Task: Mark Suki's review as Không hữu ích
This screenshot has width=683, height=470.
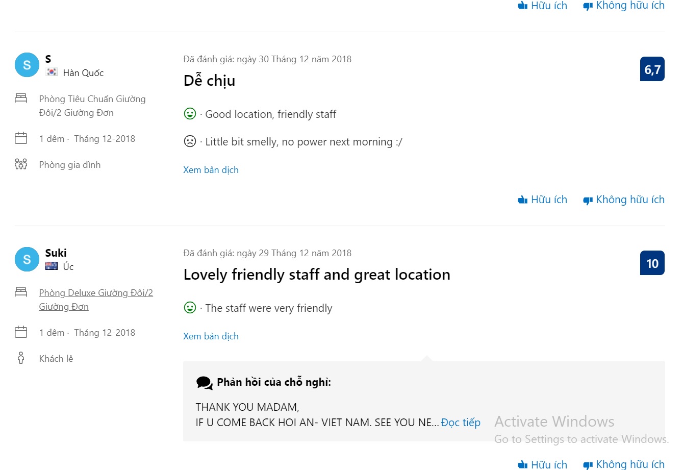Action: 623,464
